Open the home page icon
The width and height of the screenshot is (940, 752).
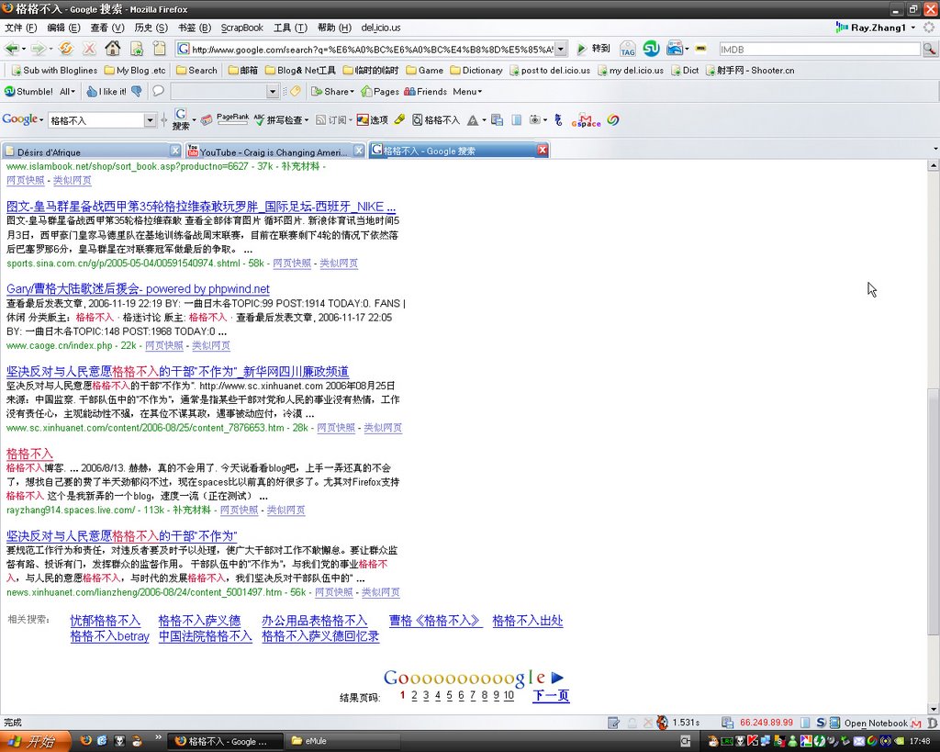[x=112, y=49]
